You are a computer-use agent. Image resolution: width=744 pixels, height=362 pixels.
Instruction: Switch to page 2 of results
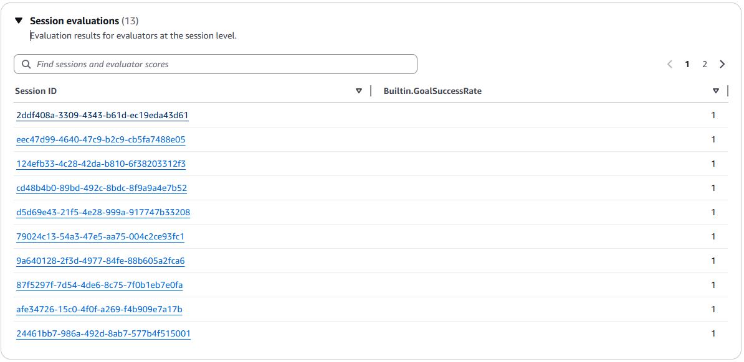coord(705,64)
